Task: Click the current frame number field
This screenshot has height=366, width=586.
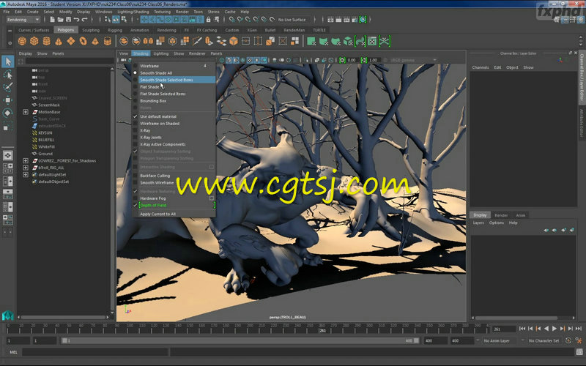Action: 504,329
